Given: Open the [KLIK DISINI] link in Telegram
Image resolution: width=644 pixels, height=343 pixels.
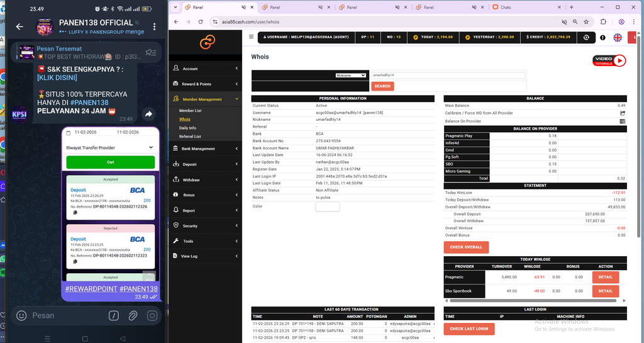Looking at the screenshot, I should tap(57, 77).
